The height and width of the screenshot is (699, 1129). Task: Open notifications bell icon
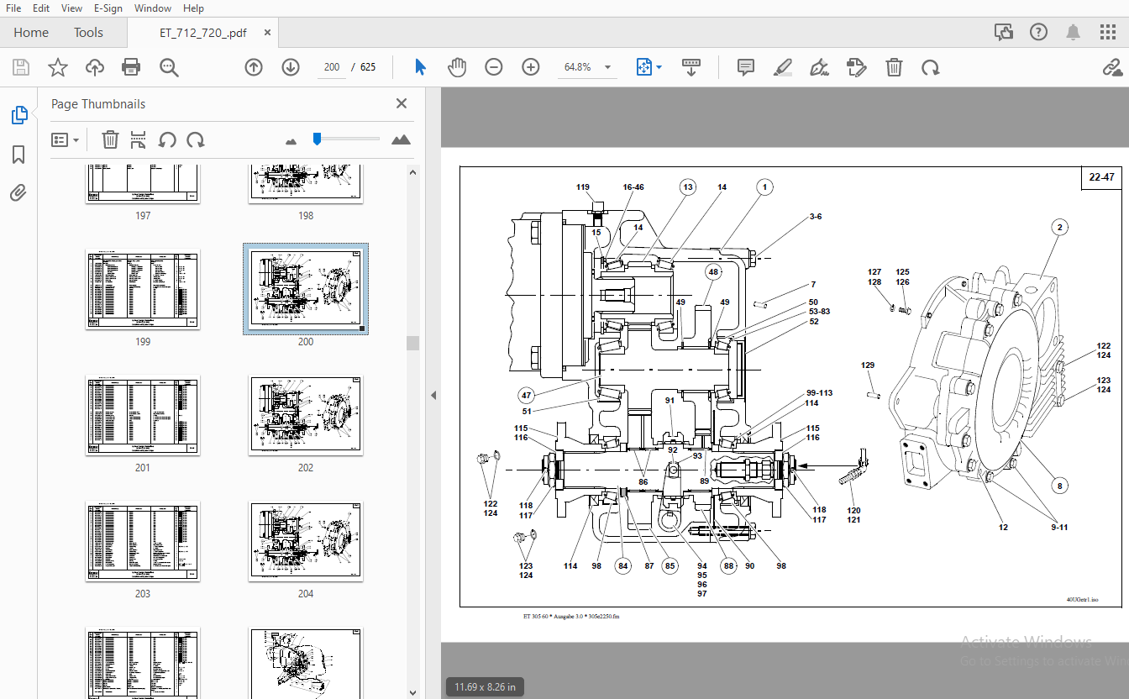tap(1074, 32)
